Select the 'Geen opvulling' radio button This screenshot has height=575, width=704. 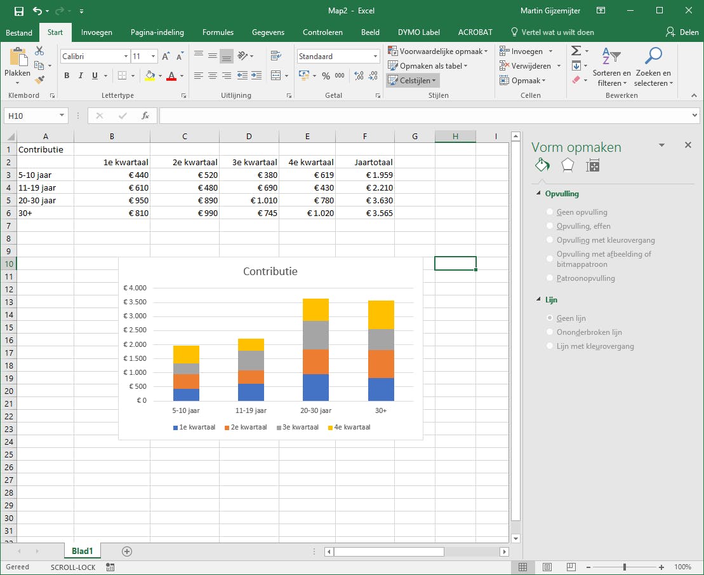point(550,212)
